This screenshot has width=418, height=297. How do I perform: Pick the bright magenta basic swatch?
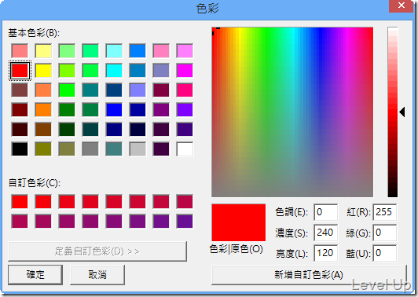point(185,71)
